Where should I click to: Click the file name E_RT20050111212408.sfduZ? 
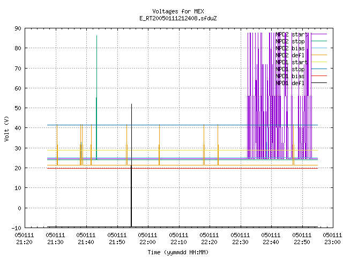(x=178, y=18)
